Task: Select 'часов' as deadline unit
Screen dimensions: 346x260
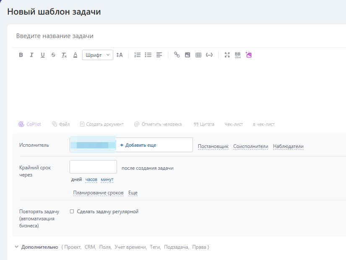Action: (91, 180)
